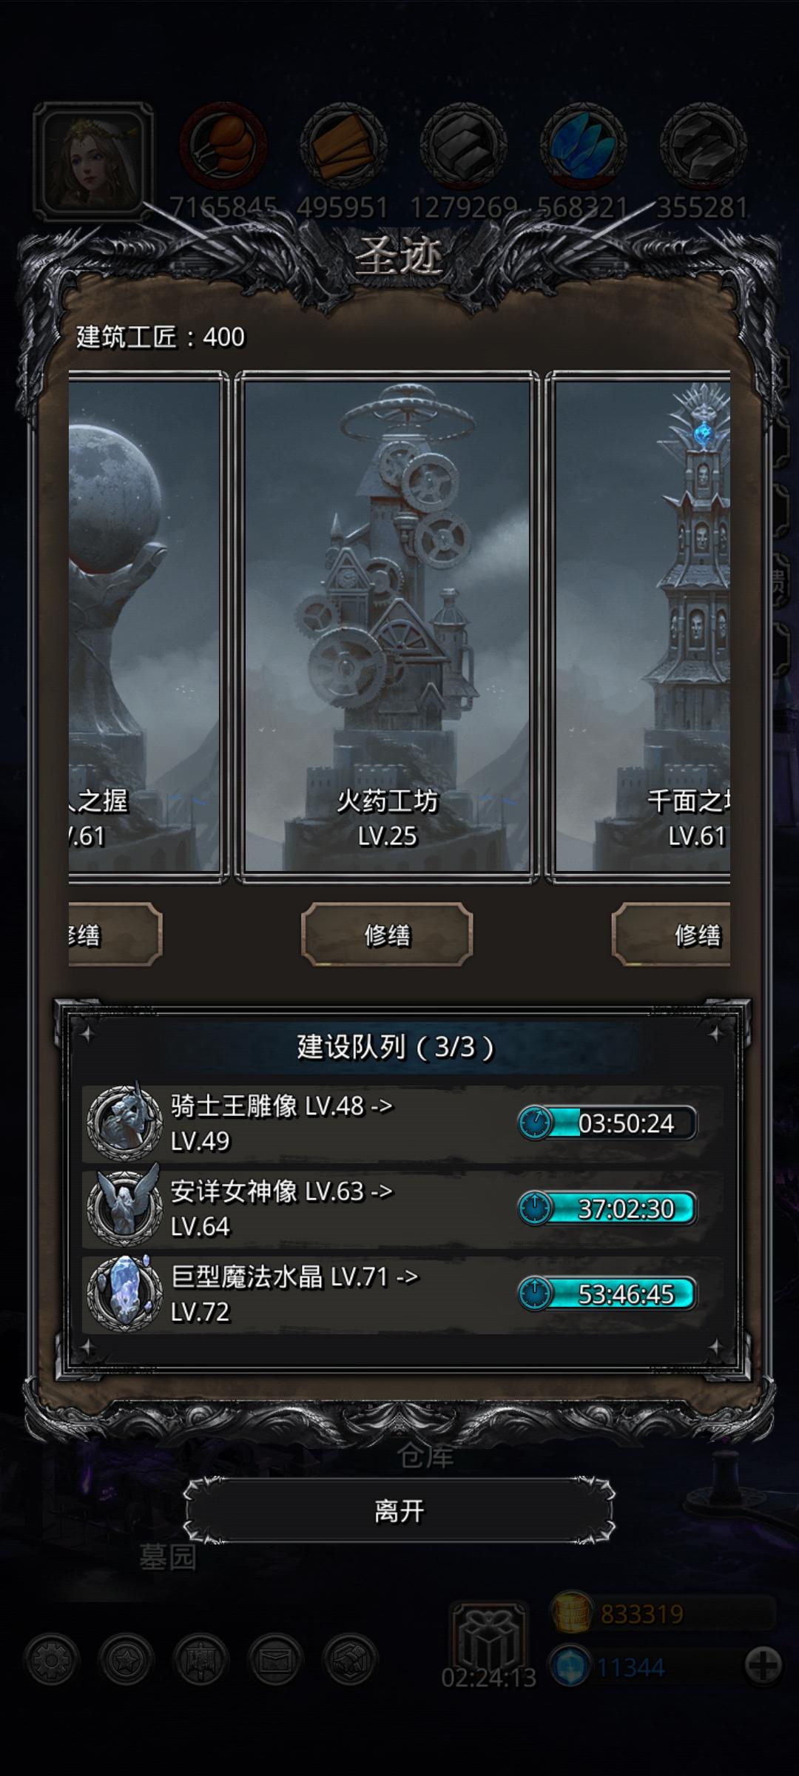Image resolution: width=799 pixels, height=1776 pixels.
Task: Tap the settings gear icon
Action: (51, 1660)
